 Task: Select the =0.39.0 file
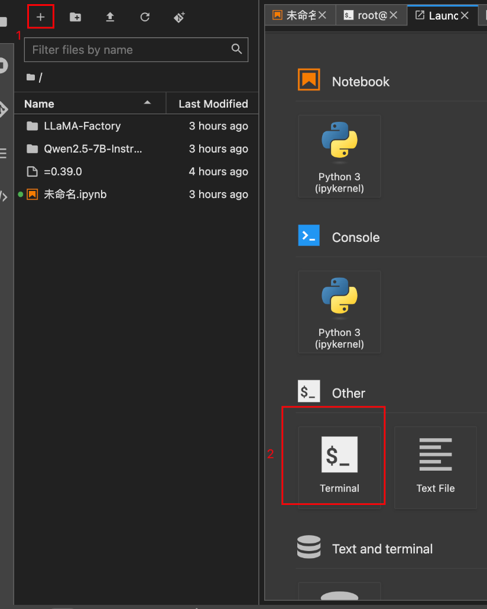point(136,171)
